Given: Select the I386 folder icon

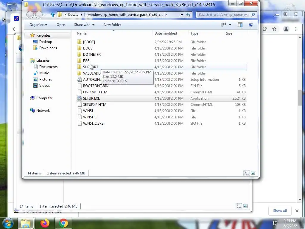Looking at the screenshot, I should pyautogui.click(x=79, y=61).
